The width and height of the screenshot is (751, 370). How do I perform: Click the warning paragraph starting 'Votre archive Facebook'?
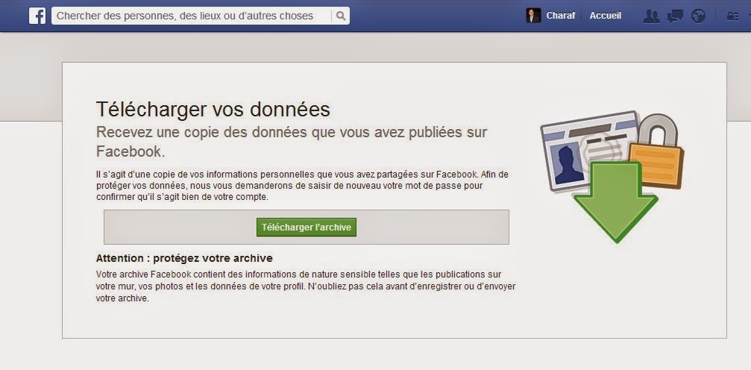pyautogui.click(x=305, y=286)
